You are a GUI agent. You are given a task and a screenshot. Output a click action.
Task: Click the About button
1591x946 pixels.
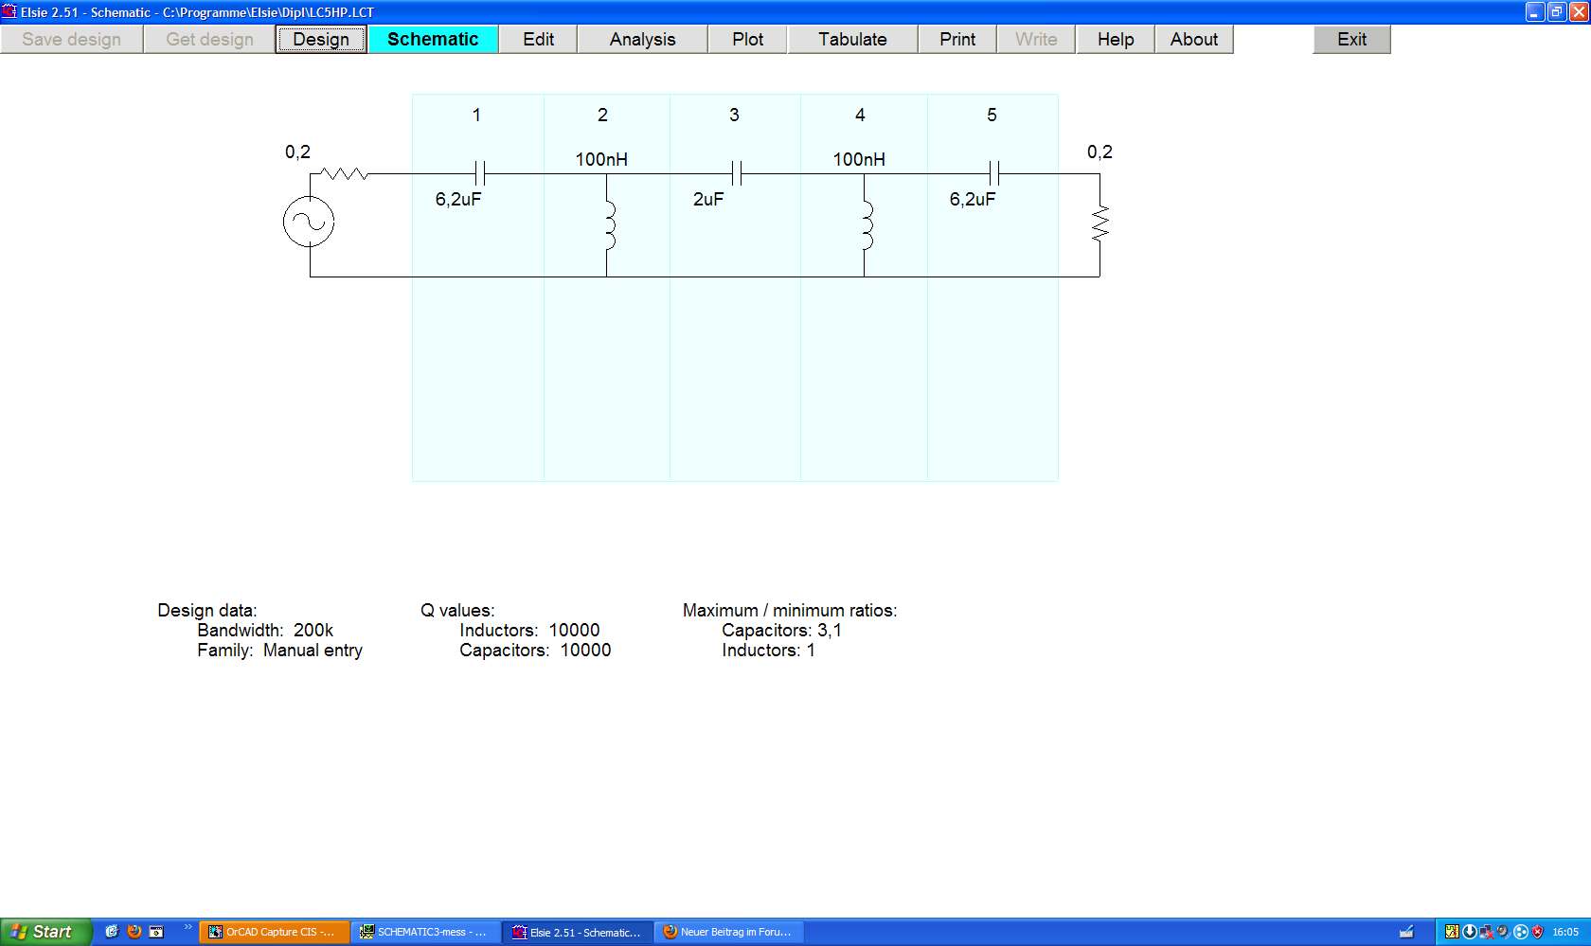(1194, 39)
